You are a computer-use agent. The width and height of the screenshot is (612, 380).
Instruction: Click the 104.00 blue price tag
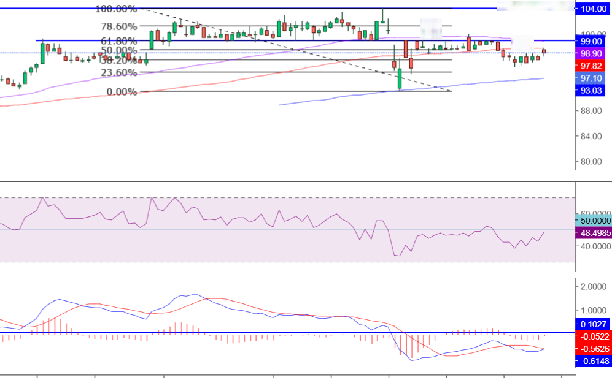pos(594,9)
